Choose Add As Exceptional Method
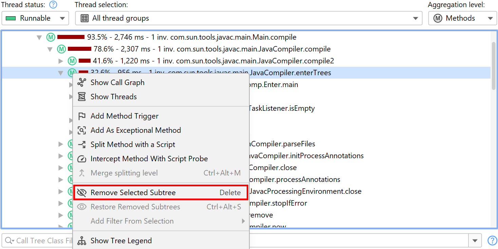This screenshot has width=498, height=249. [136, 130]
